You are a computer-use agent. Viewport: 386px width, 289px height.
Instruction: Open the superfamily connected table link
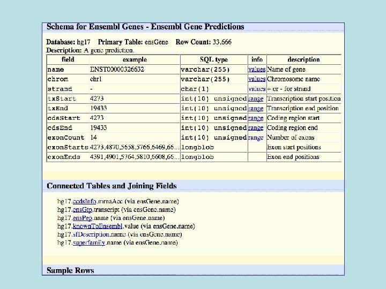89,242
